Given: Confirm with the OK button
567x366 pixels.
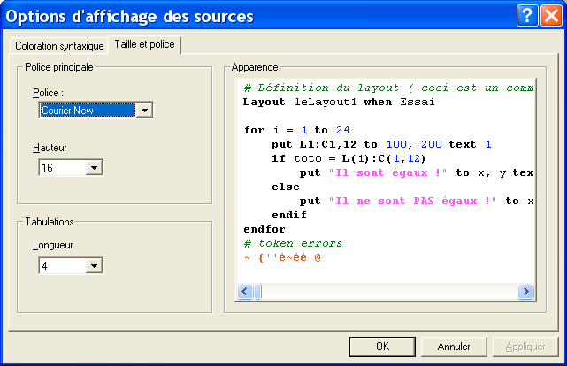Looking at the screenshot, I should pyautogui.click(x=382, y=347).
